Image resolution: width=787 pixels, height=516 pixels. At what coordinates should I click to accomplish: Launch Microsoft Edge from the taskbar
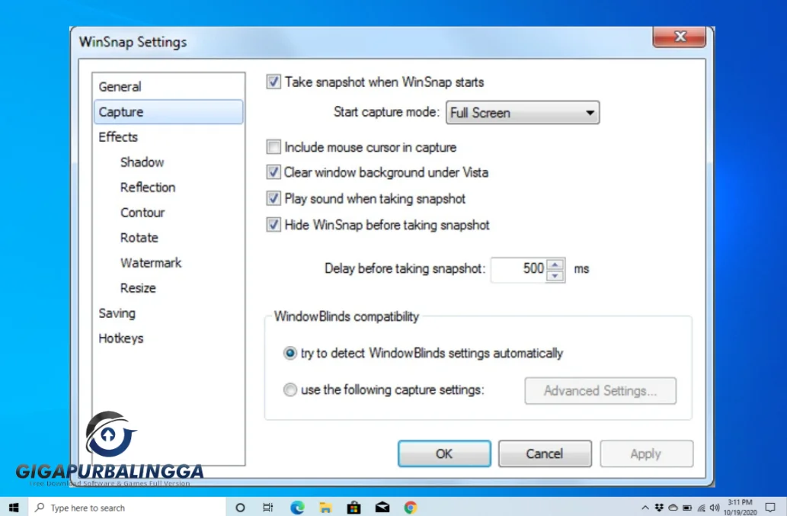pos(297,508)
